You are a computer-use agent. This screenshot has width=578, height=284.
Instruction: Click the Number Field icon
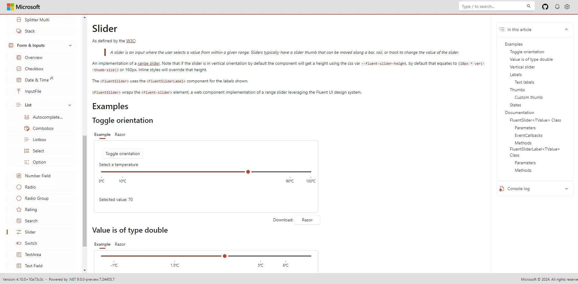19,176
